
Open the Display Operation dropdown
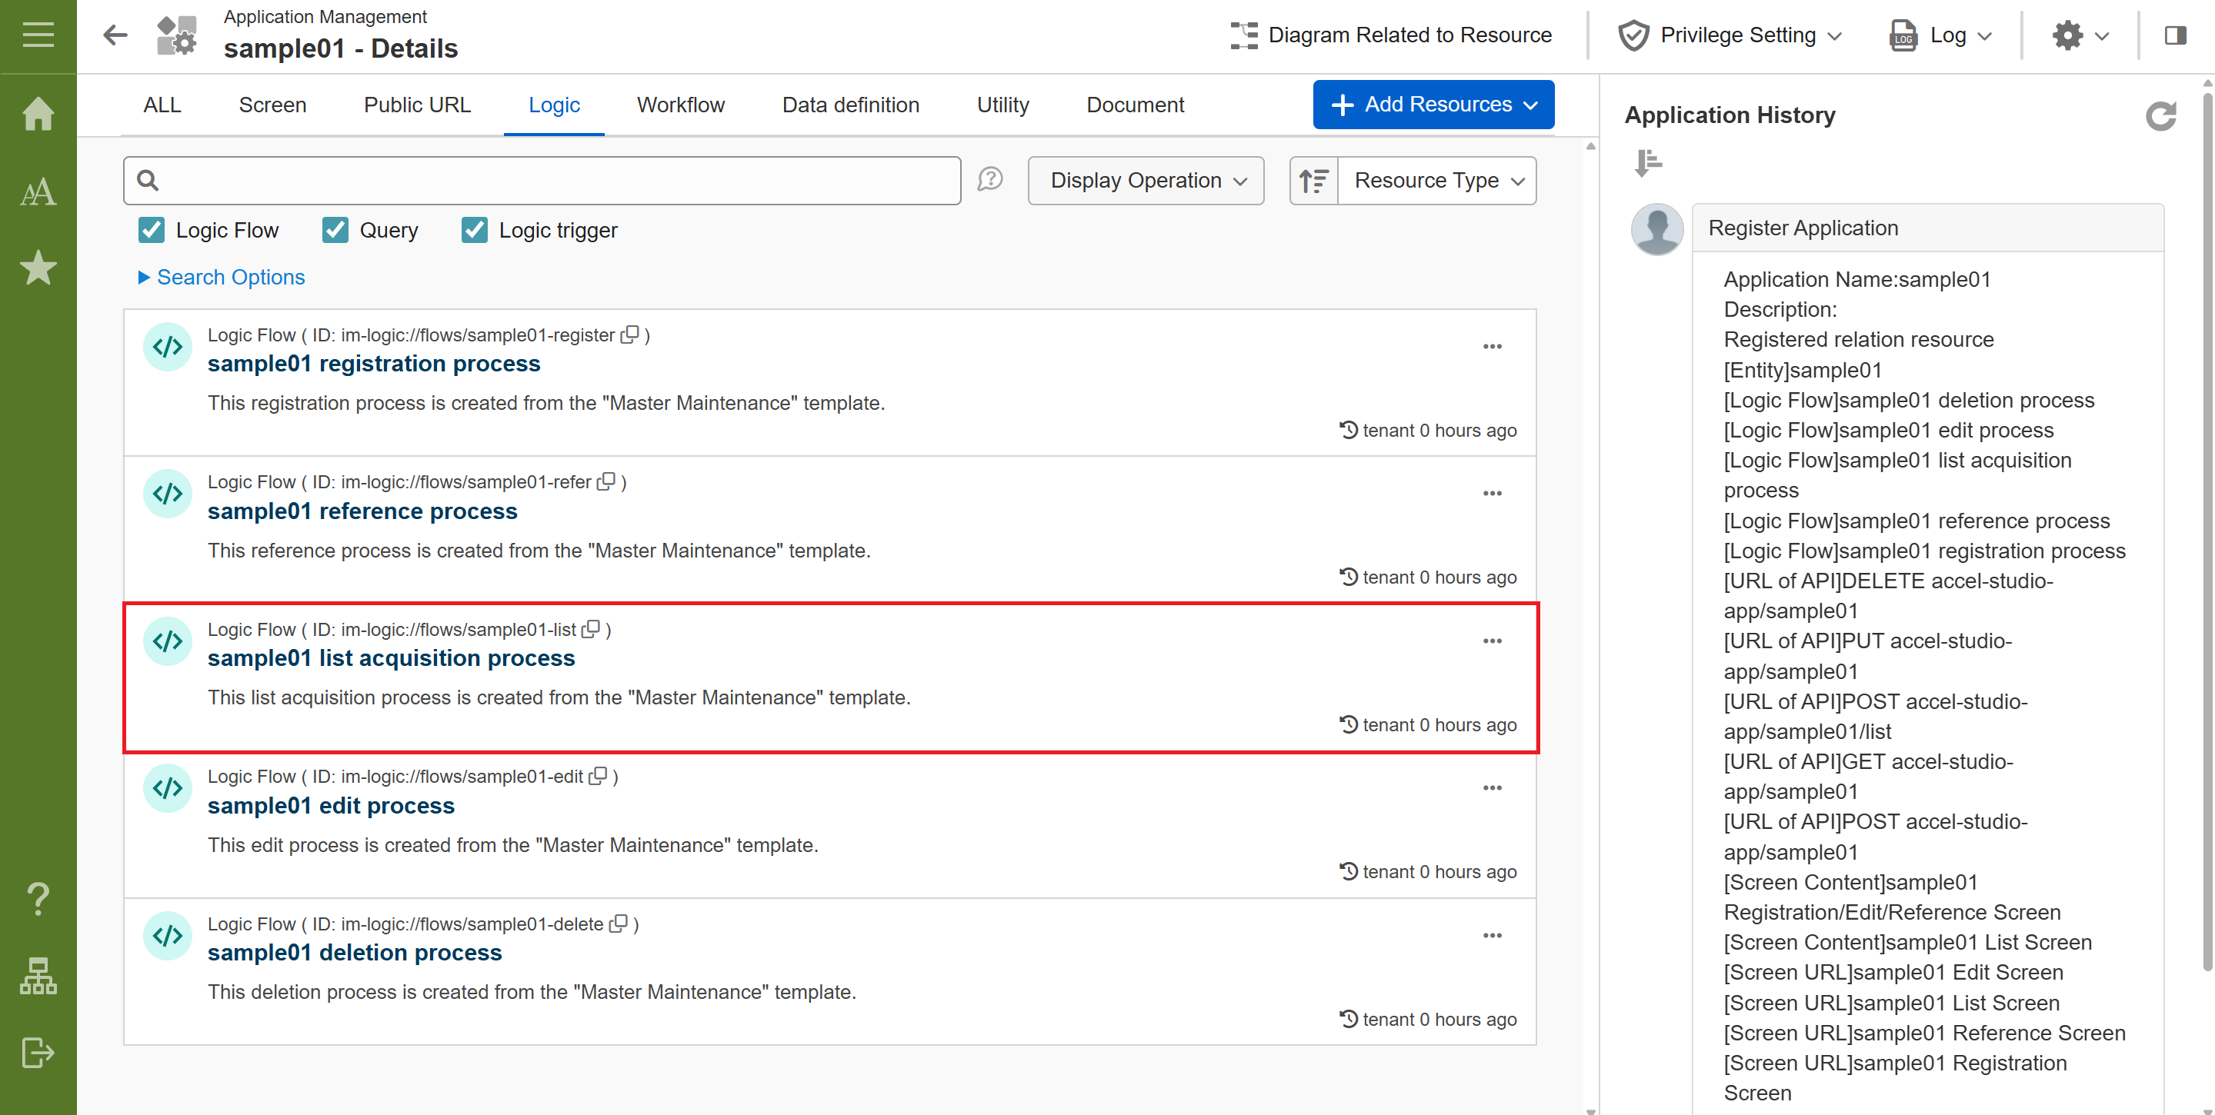1146,181
